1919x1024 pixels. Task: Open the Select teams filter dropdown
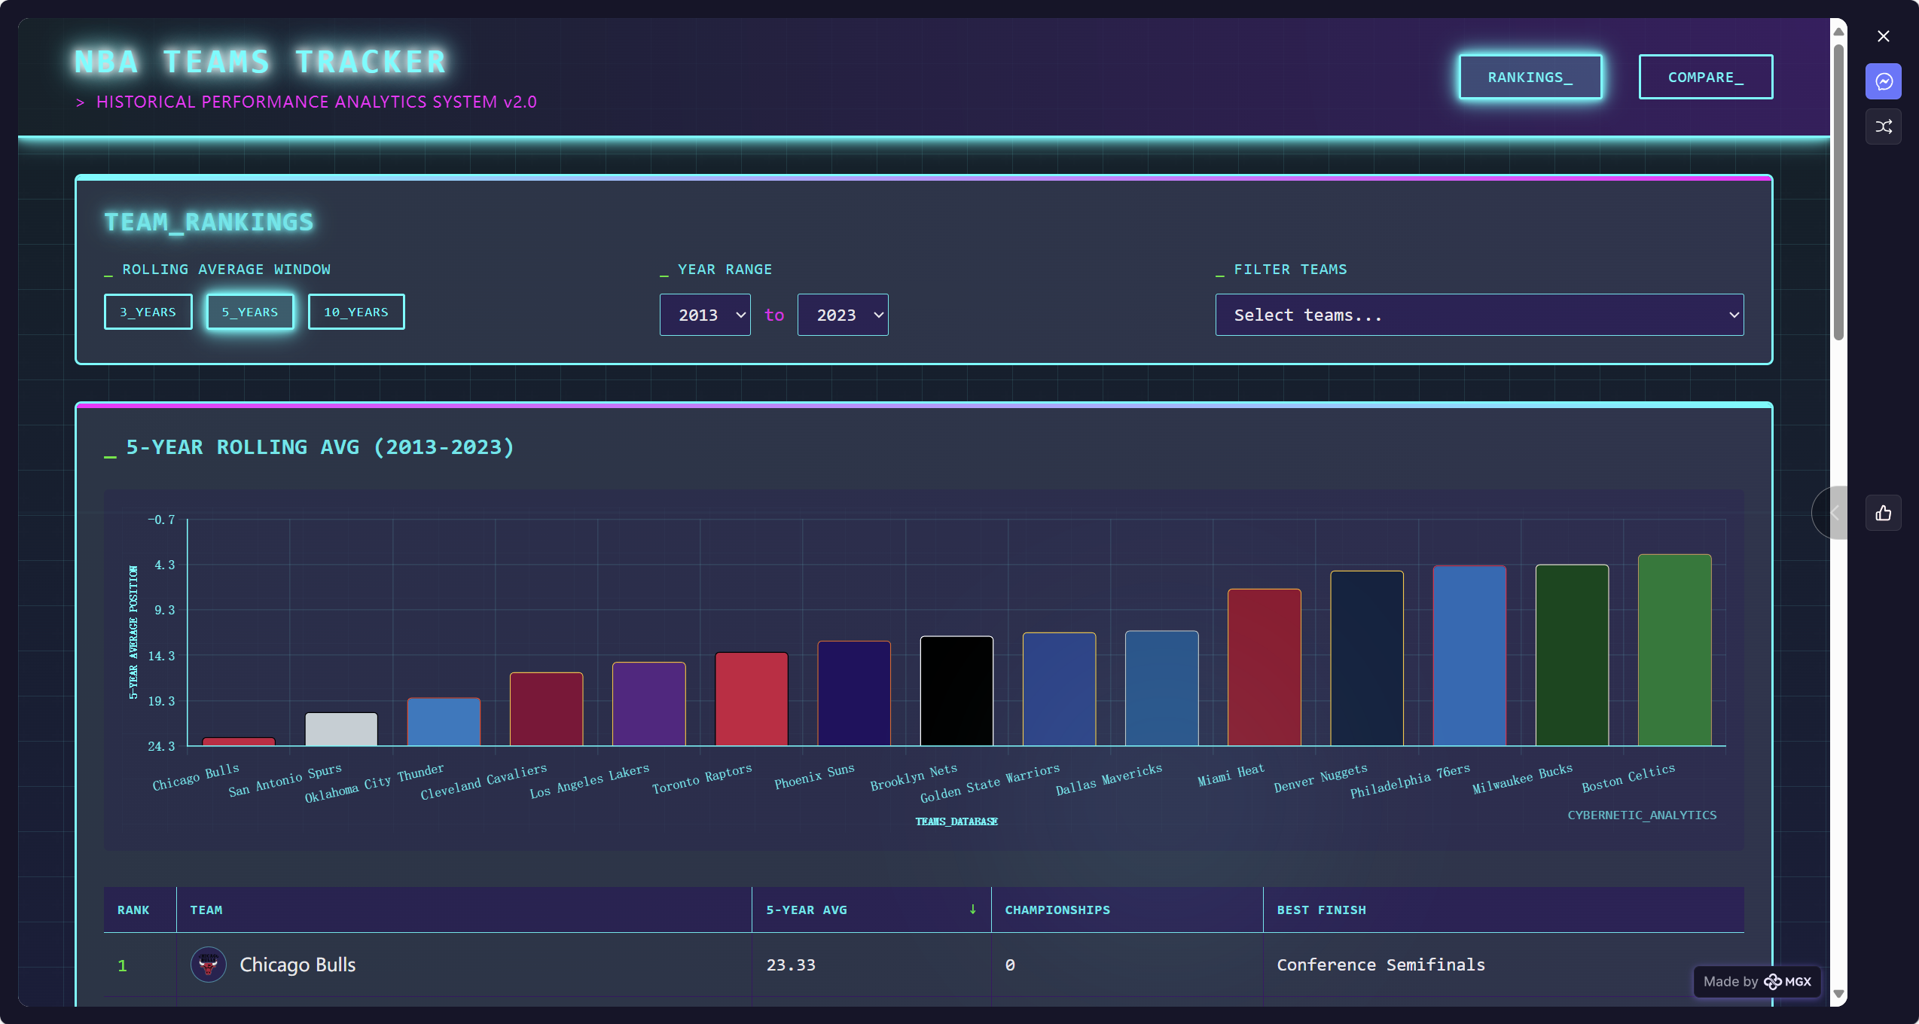tap(1479, 315)
